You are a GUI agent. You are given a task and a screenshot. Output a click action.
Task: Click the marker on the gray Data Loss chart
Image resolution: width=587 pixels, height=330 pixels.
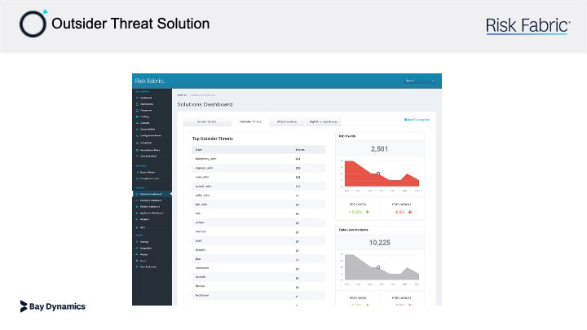point(378,267)
